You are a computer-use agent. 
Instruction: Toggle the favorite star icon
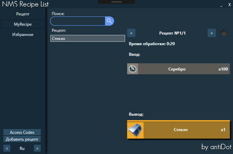click(224, 33)
